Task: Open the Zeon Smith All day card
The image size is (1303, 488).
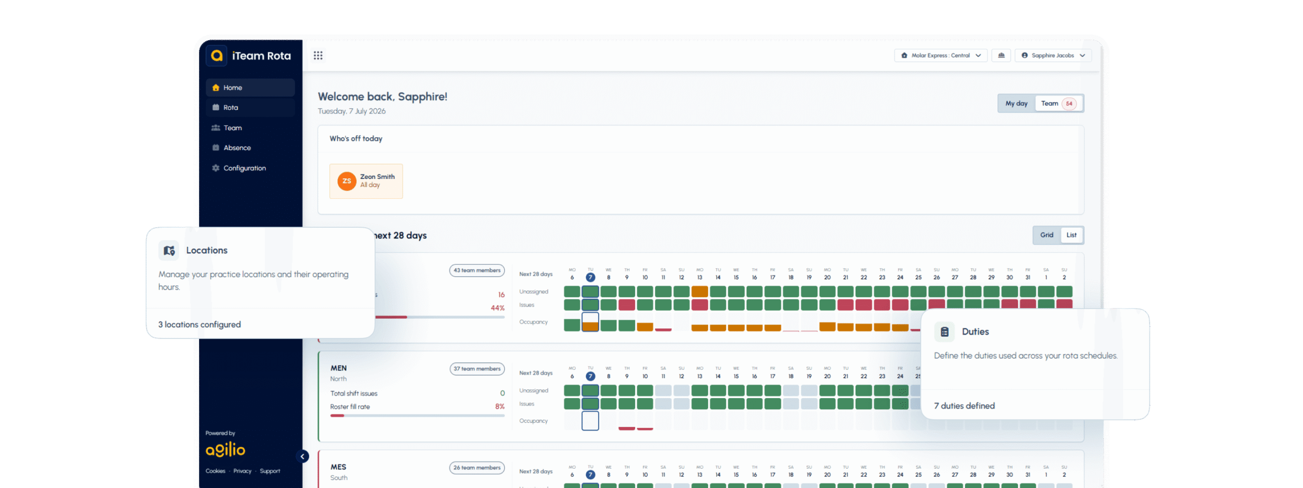Action: coord(366,181)
